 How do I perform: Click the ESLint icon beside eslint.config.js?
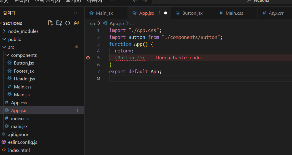tap(4, 142)
